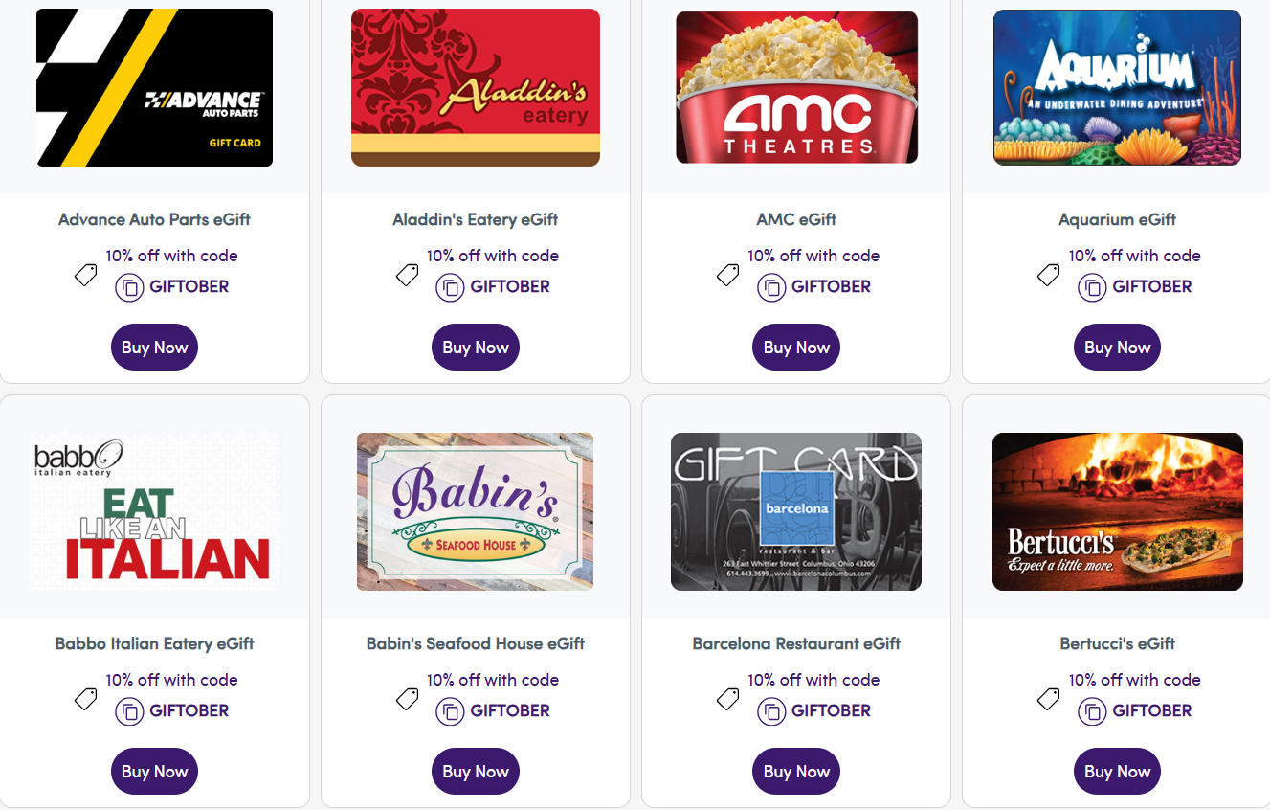
Task: Click the price tag icon on Aladdin's Eatery card
Action: pyautogui.click(x=407, y=275)
